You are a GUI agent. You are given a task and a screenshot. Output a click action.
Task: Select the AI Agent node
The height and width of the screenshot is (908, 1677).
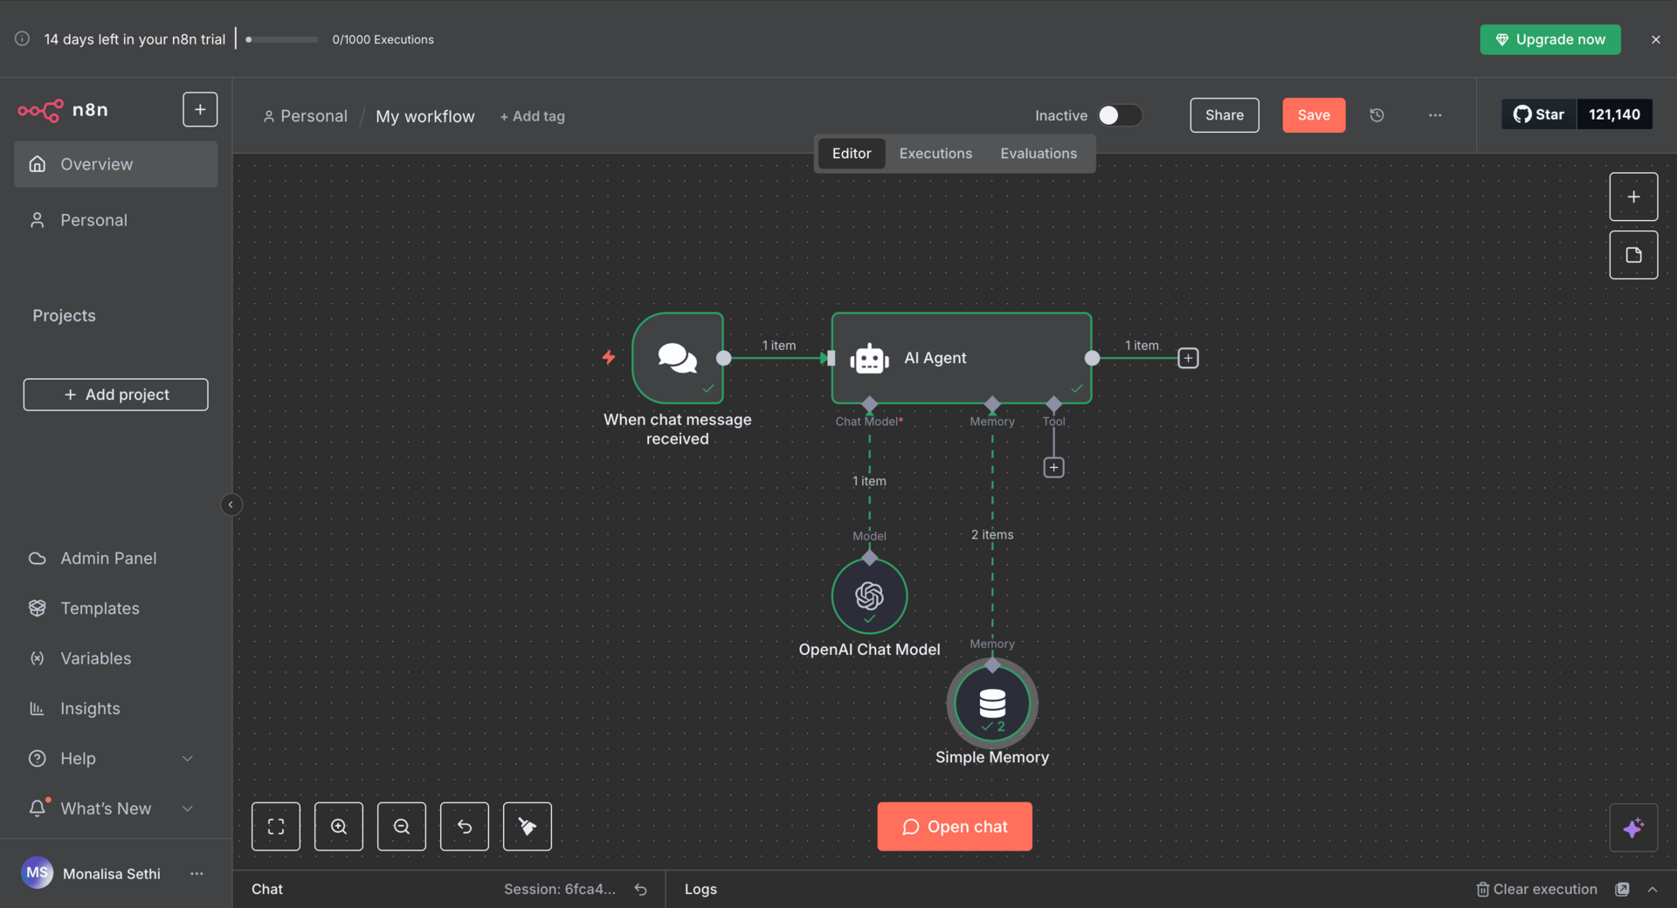click(x=961, y=358)
